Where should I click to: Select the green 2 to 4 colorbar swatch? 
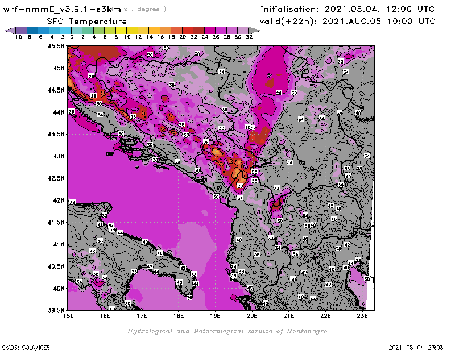(88, 30)
